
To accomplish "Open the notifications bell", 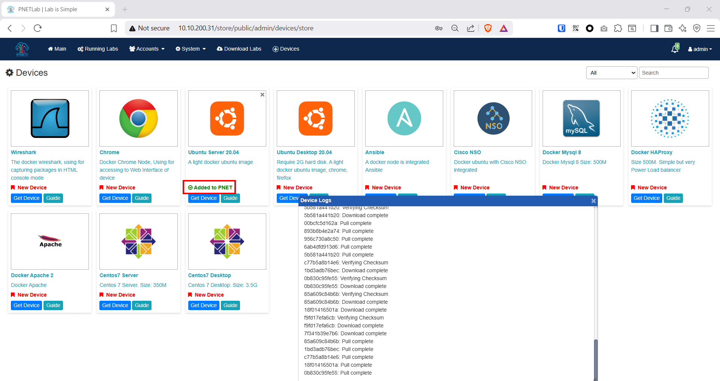I will pos(675,49).
